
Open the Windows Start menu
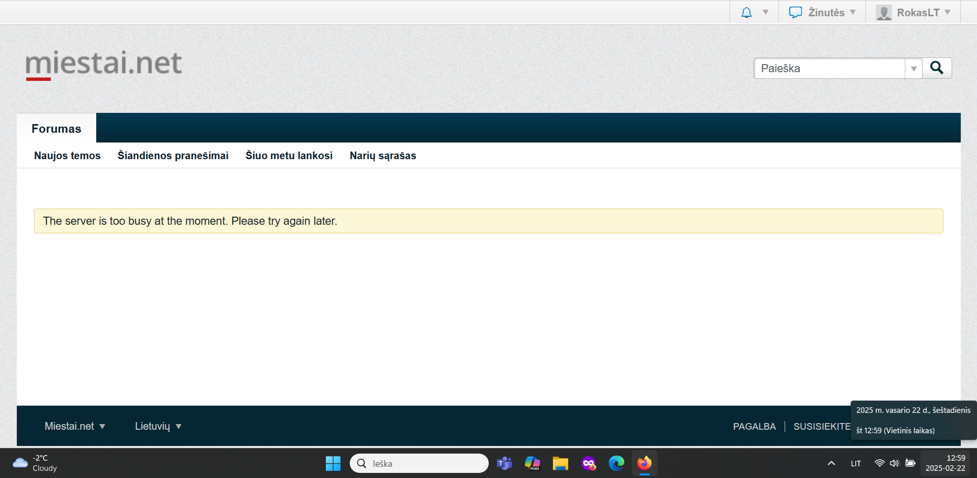pos(333,463)
